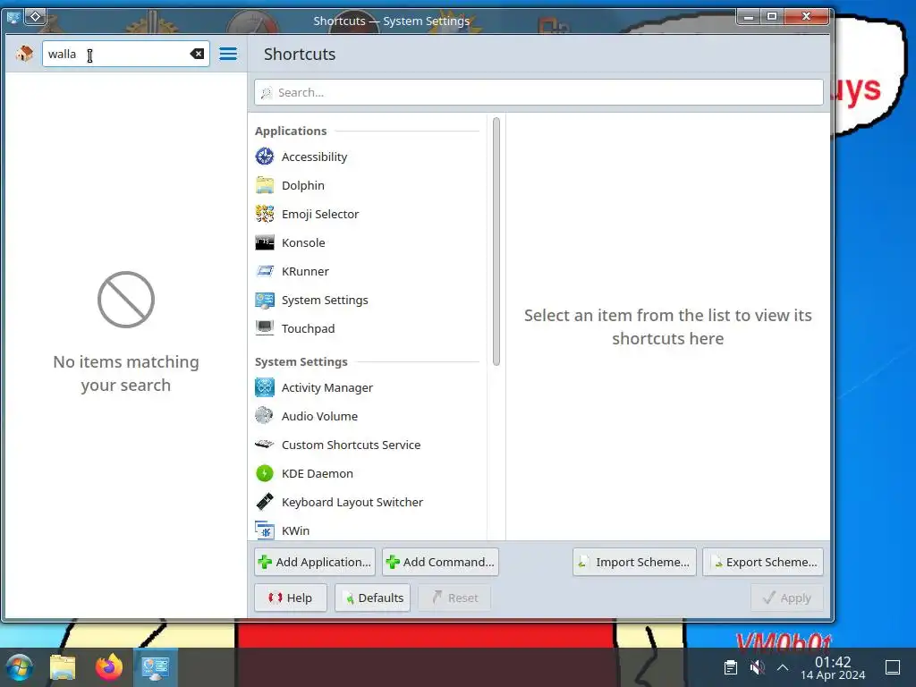The width and height of the screenshot is (916, 687).
Task: Select the Audio Volume icon
Action: pos(265,416)
